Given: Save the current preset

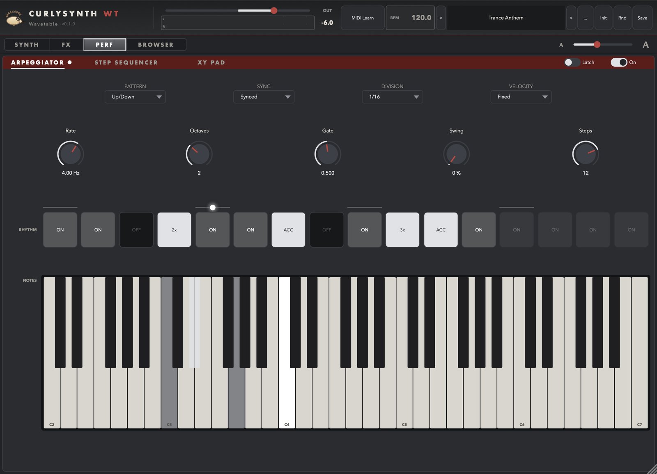Looking at the screenshot, I should [642, 18].
